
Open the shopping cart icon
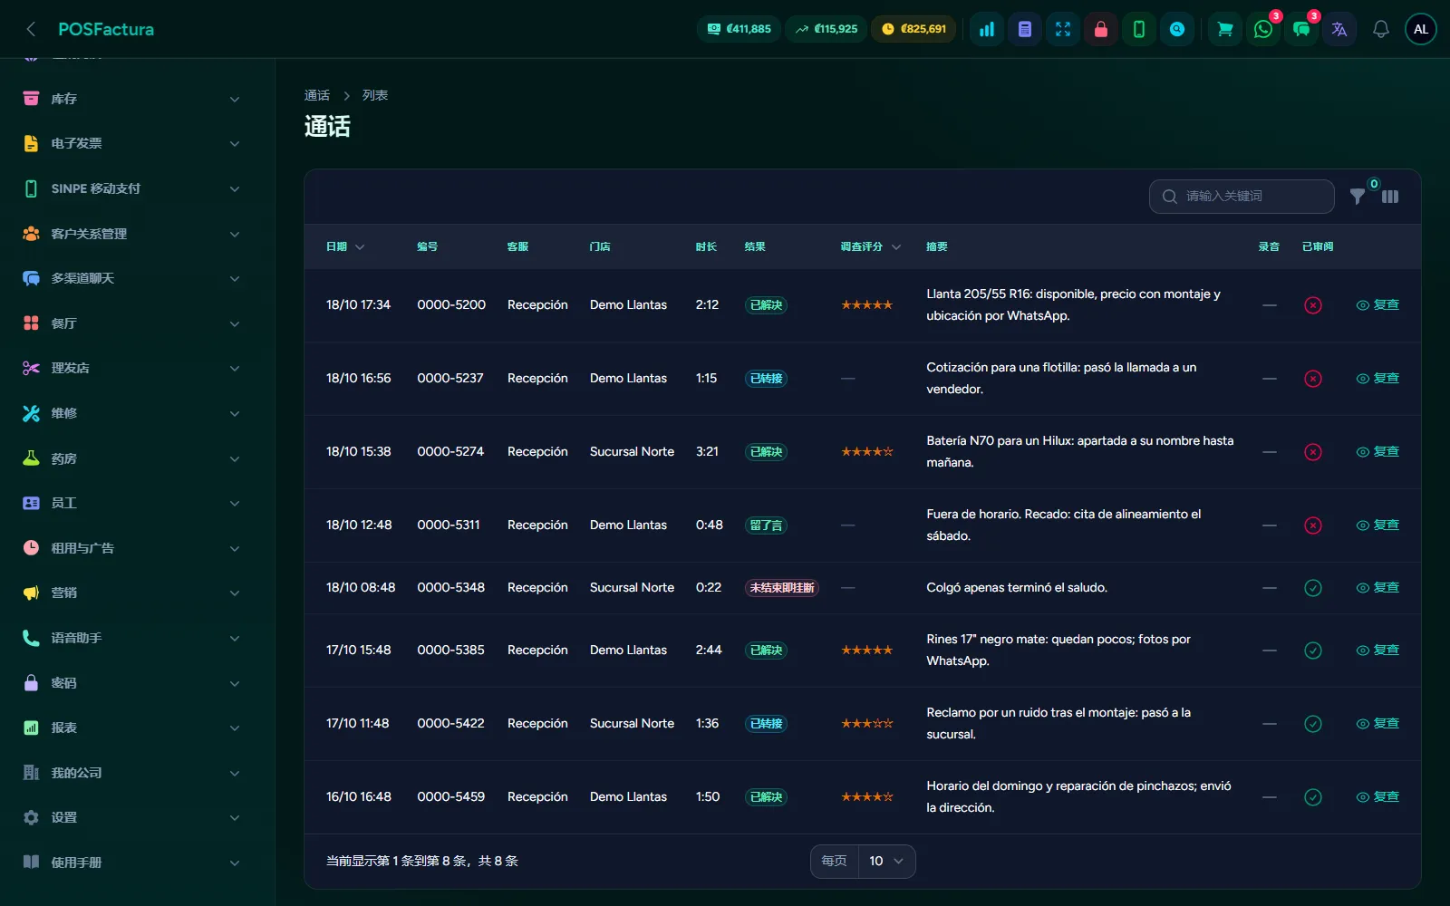coord(1225,29)
